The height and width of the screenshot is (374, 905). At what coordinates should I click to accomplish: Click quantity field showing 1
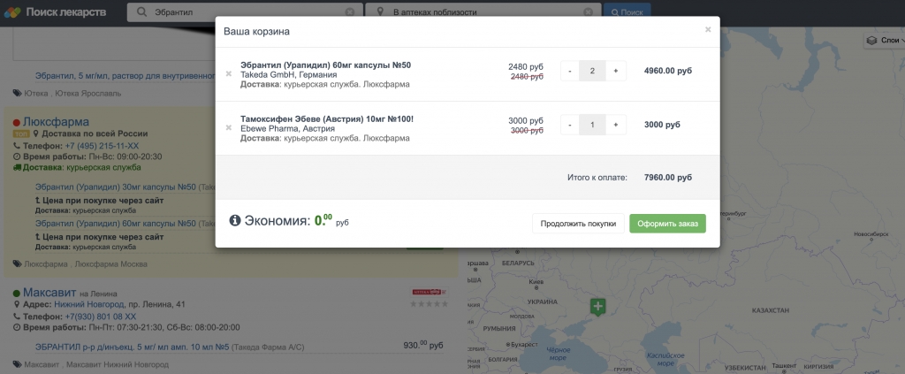tap(592, 125)
